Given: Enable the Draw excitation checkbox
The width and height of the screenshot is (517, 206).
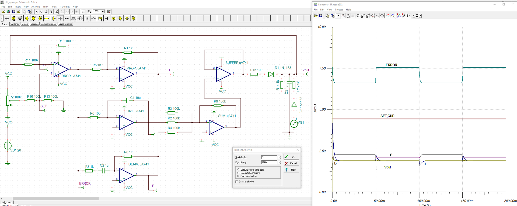Looking at the screenshot, I should pyautogui.click(x=237, y=182).
